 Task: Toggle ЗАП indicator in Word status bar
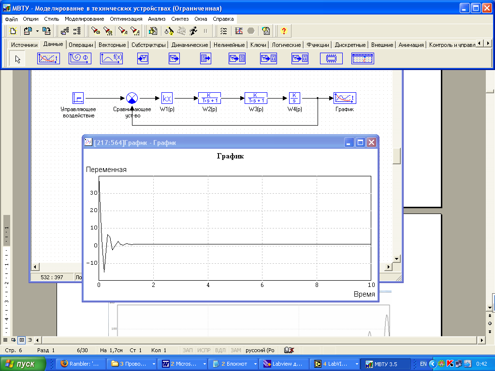[x=188, y=350]
